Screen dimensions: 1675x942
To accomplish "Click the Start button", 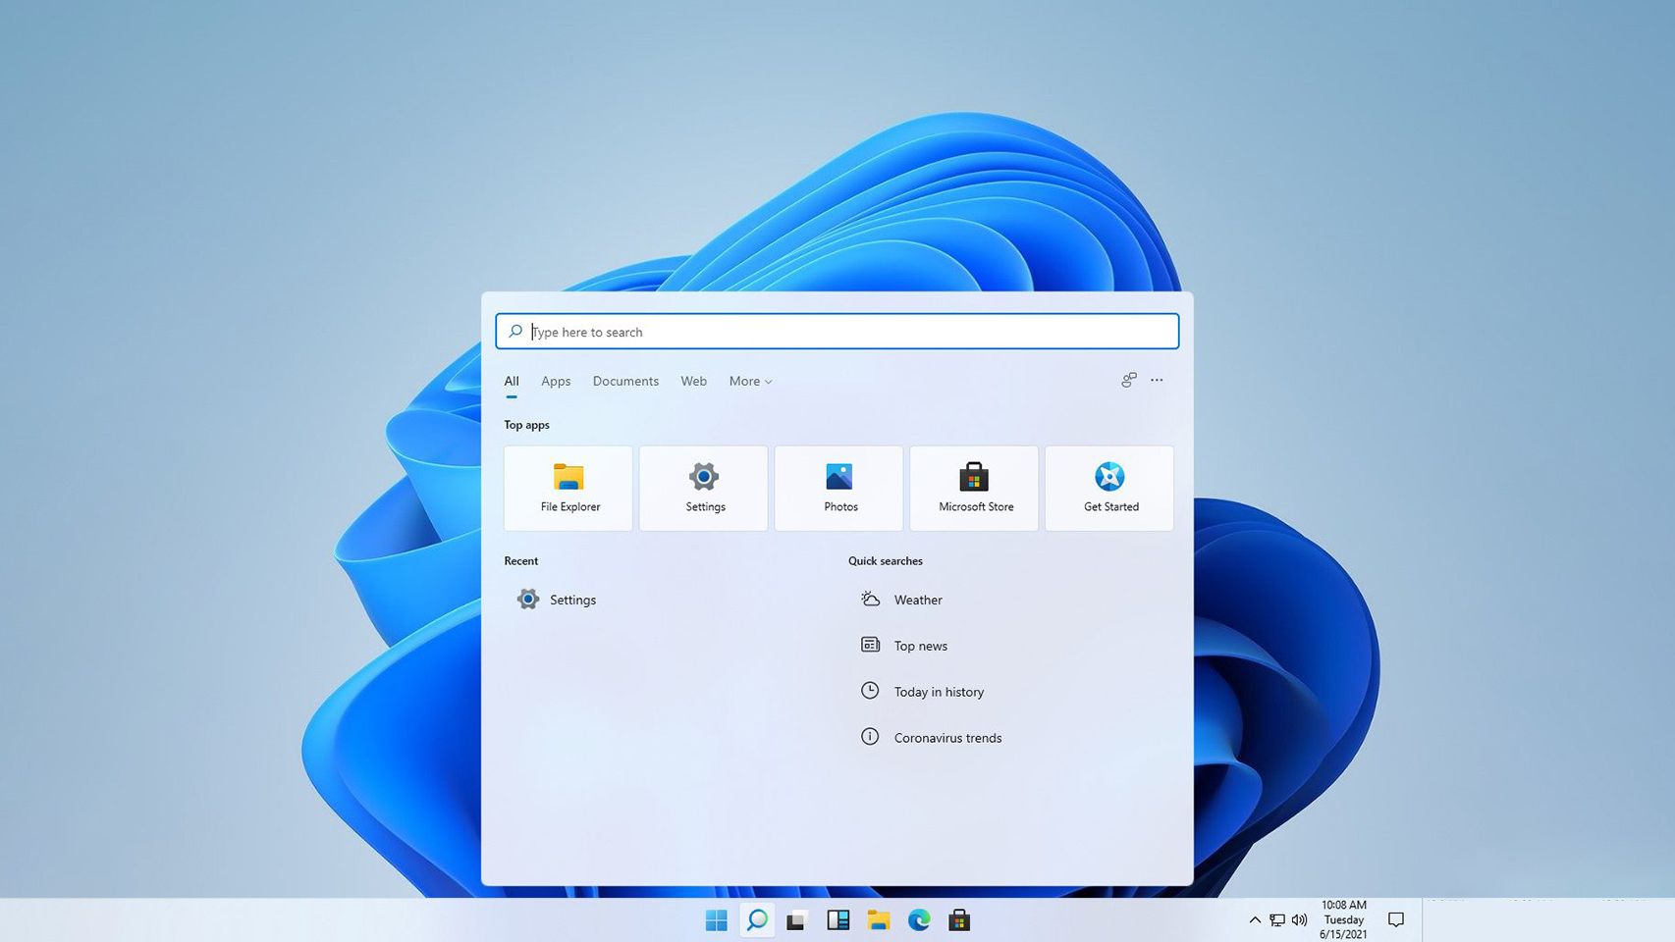I will 715,919.
